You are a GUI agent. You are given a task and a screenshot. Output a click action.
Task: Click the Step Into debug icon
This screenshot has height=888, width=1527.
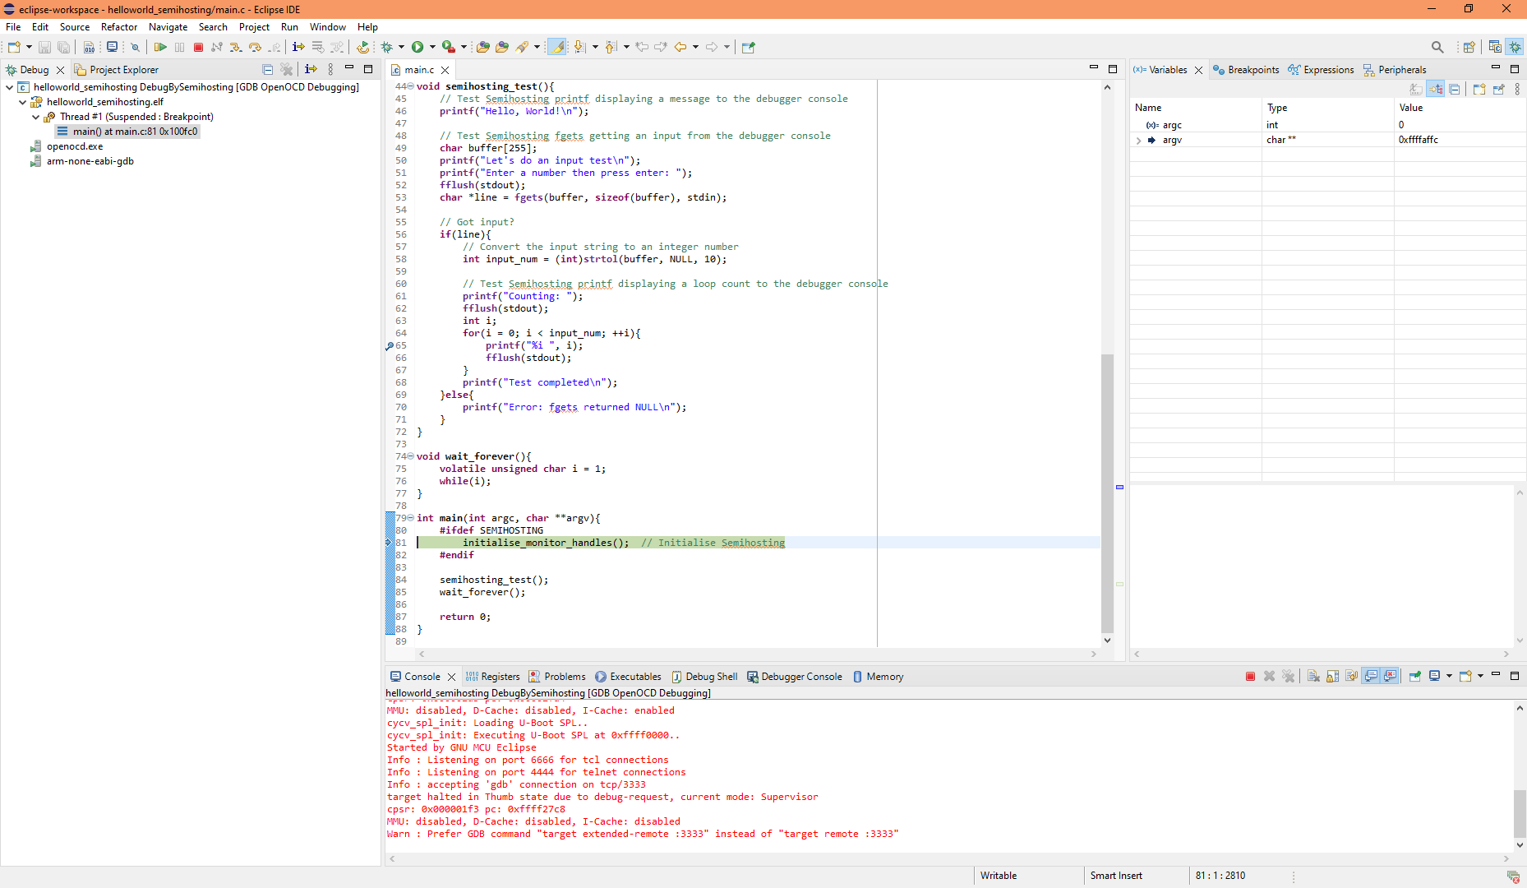pyautogui.click(x=236, y=47)
